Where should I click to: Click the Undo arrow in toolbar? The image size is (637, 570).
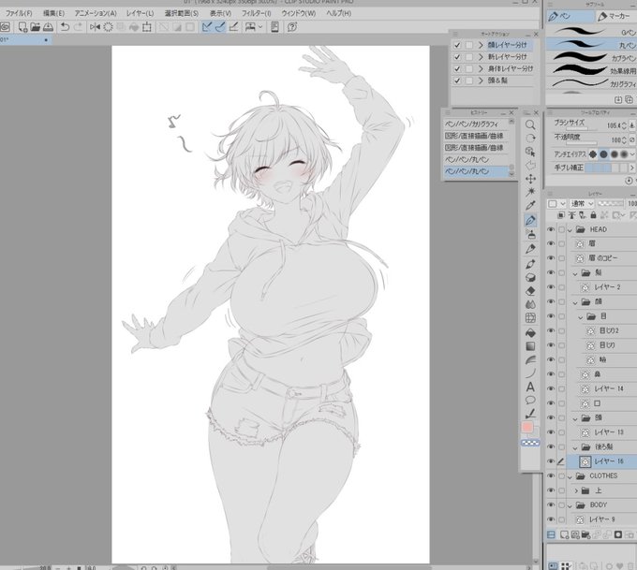click(65, 27)
